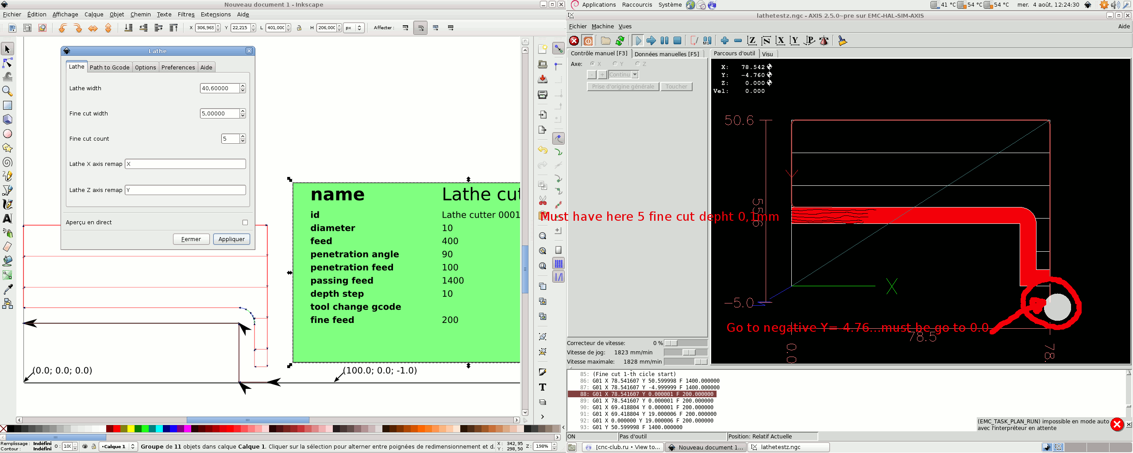
Task: Toggle the Aperçu en direct checkbox
Action: pyautogui.click(x=245, y=223)
